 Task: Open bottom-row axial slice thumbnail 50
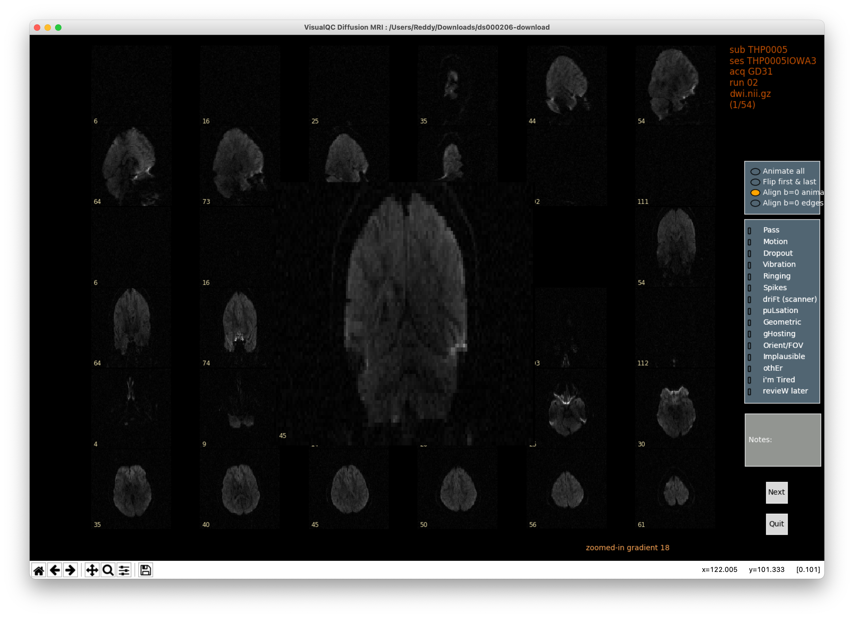pyautogui.click(x=457, y=489)
